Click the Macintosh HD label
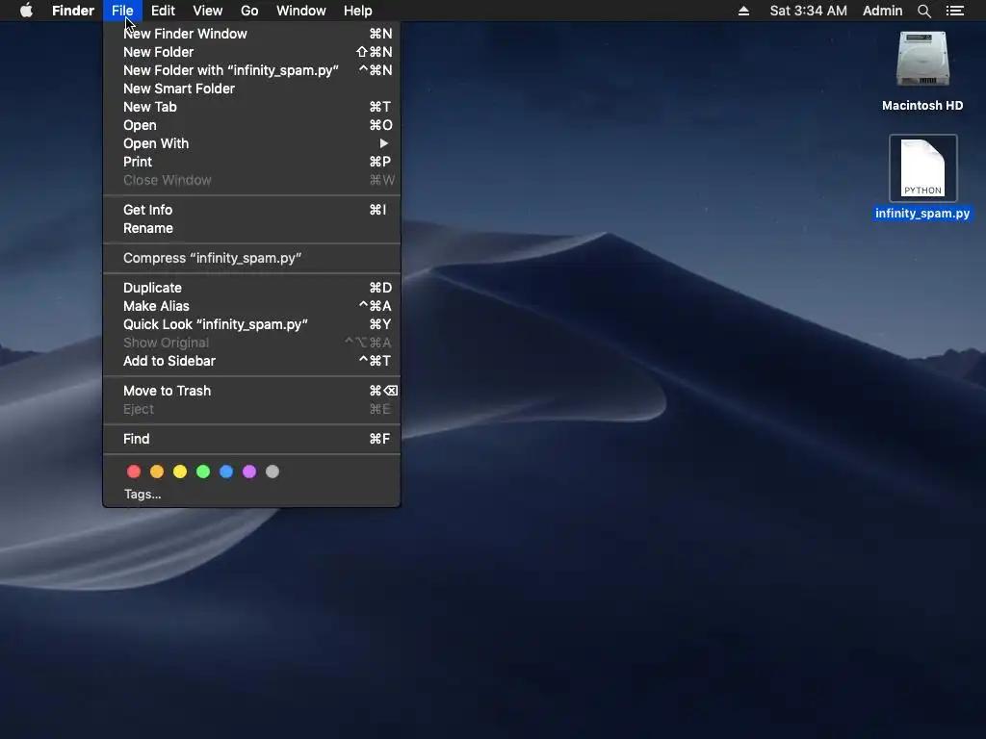986x739 pixels. (922, 106)
